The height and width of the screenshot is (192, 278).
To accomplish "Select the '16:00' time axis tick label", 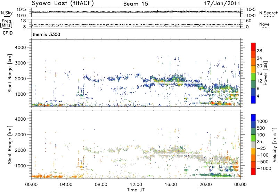I will (x=171, y=185).
